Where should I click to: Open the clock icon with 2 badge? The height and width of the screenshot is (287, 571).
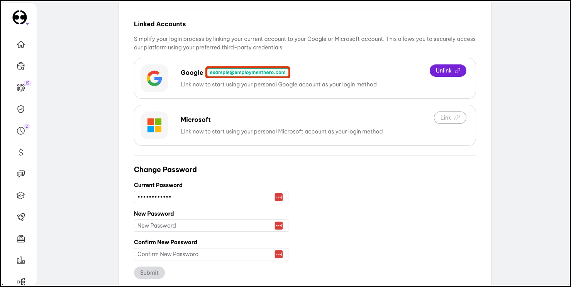(x=21, y=131)
